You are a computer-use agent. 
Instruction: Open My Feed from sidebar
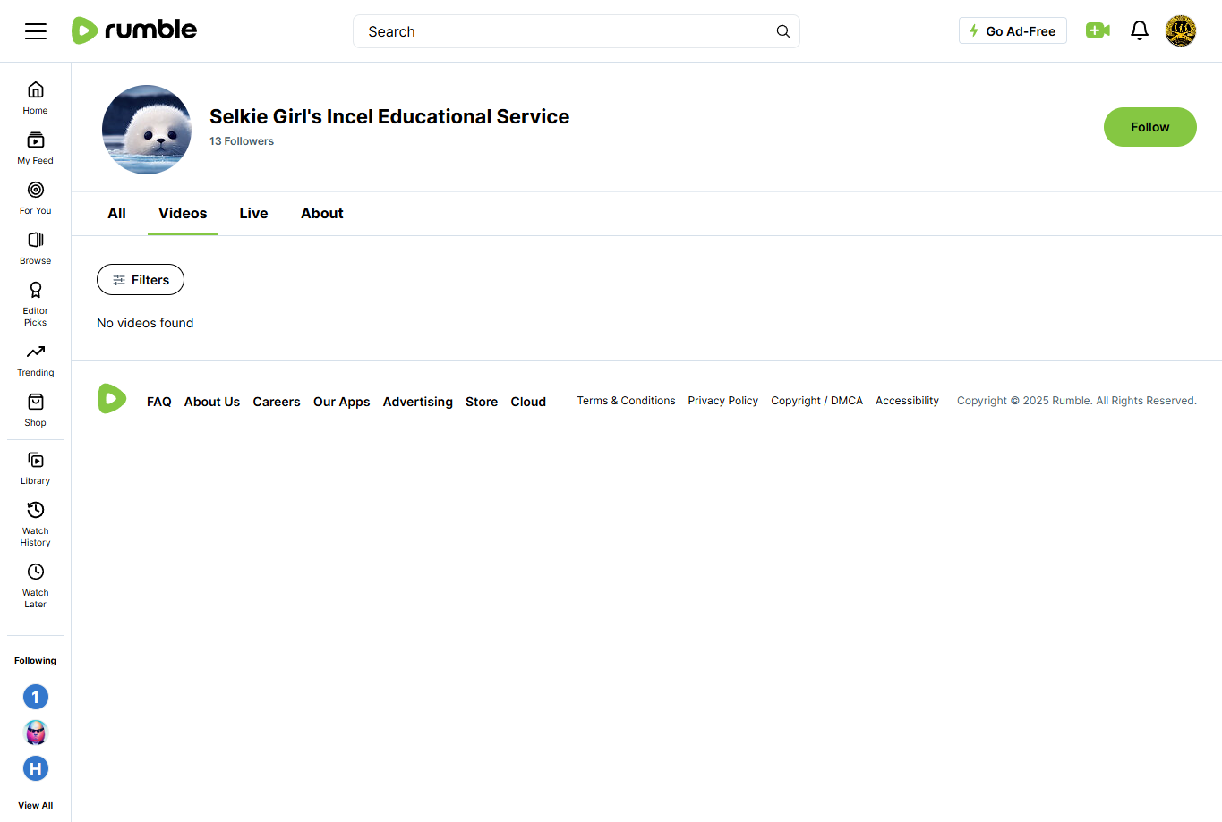[36, 148]
